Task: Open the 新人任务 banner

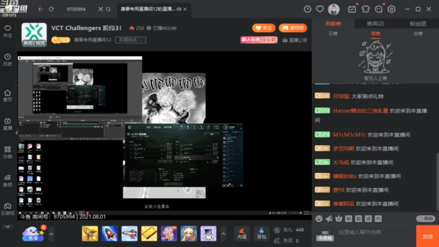Action: click(x=258, y=40)
